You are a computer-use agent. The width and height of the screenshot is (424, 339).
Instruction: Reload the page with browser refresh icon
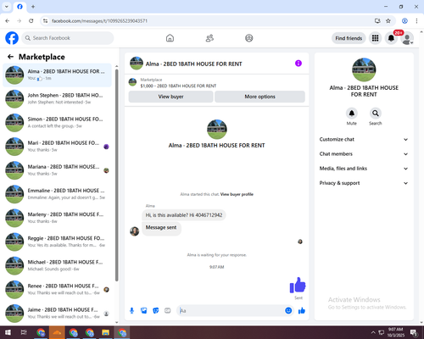(x=31, y=20)
